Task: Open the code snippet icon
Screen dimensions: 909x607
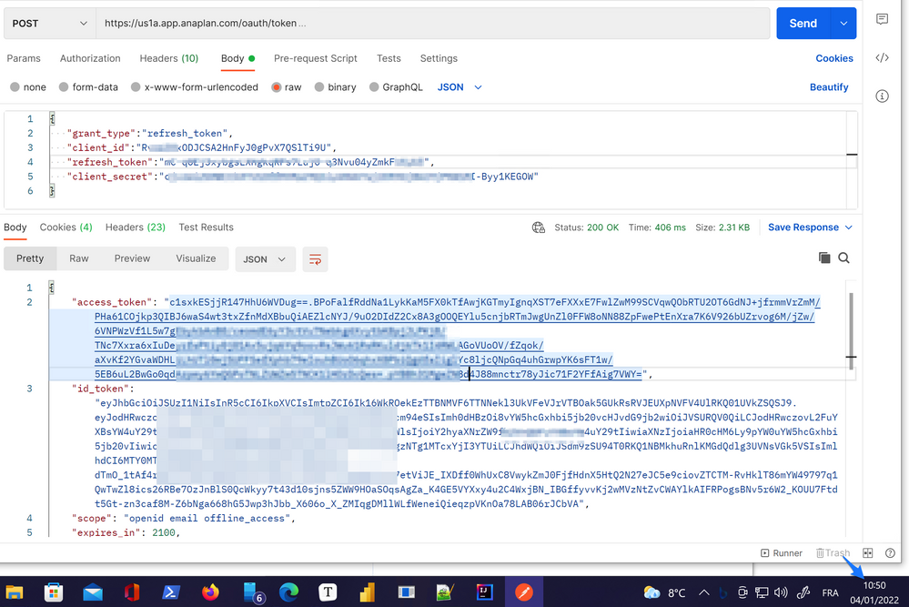Action: (882, 57)
